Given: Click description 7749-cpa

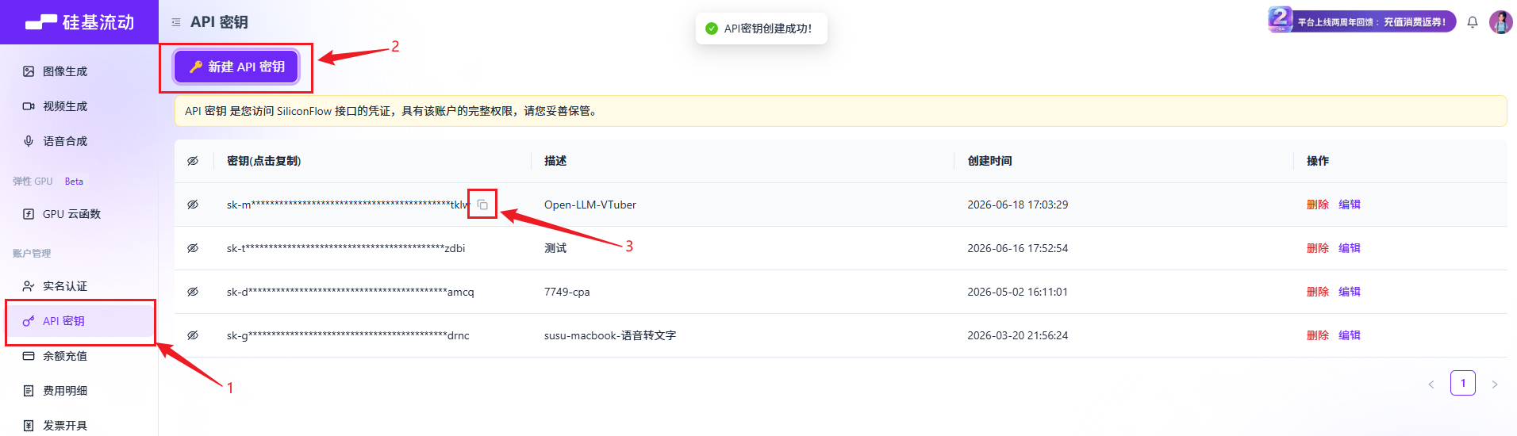Looking at the screenshot, I should coord(567,292).
